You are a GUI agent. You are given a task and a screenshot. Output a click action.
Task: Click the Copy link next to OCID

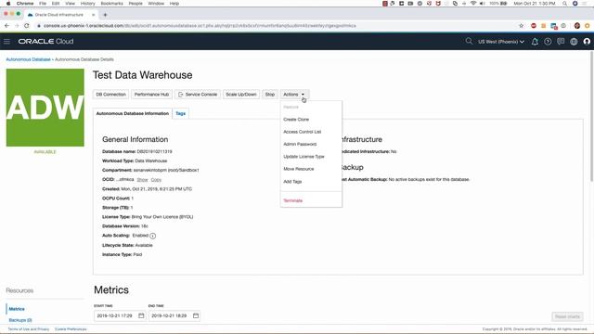tap(156, 179)
